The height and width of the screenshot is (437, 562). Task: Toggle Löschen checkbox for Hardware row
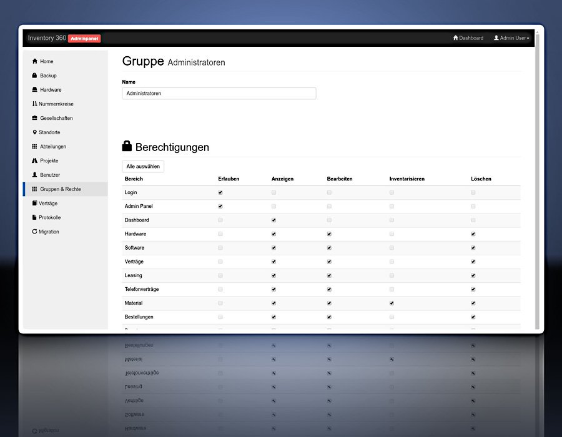point(473,234)
